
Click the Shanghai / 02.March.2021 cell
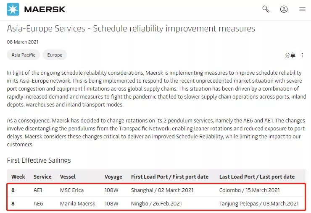point(162,190)
